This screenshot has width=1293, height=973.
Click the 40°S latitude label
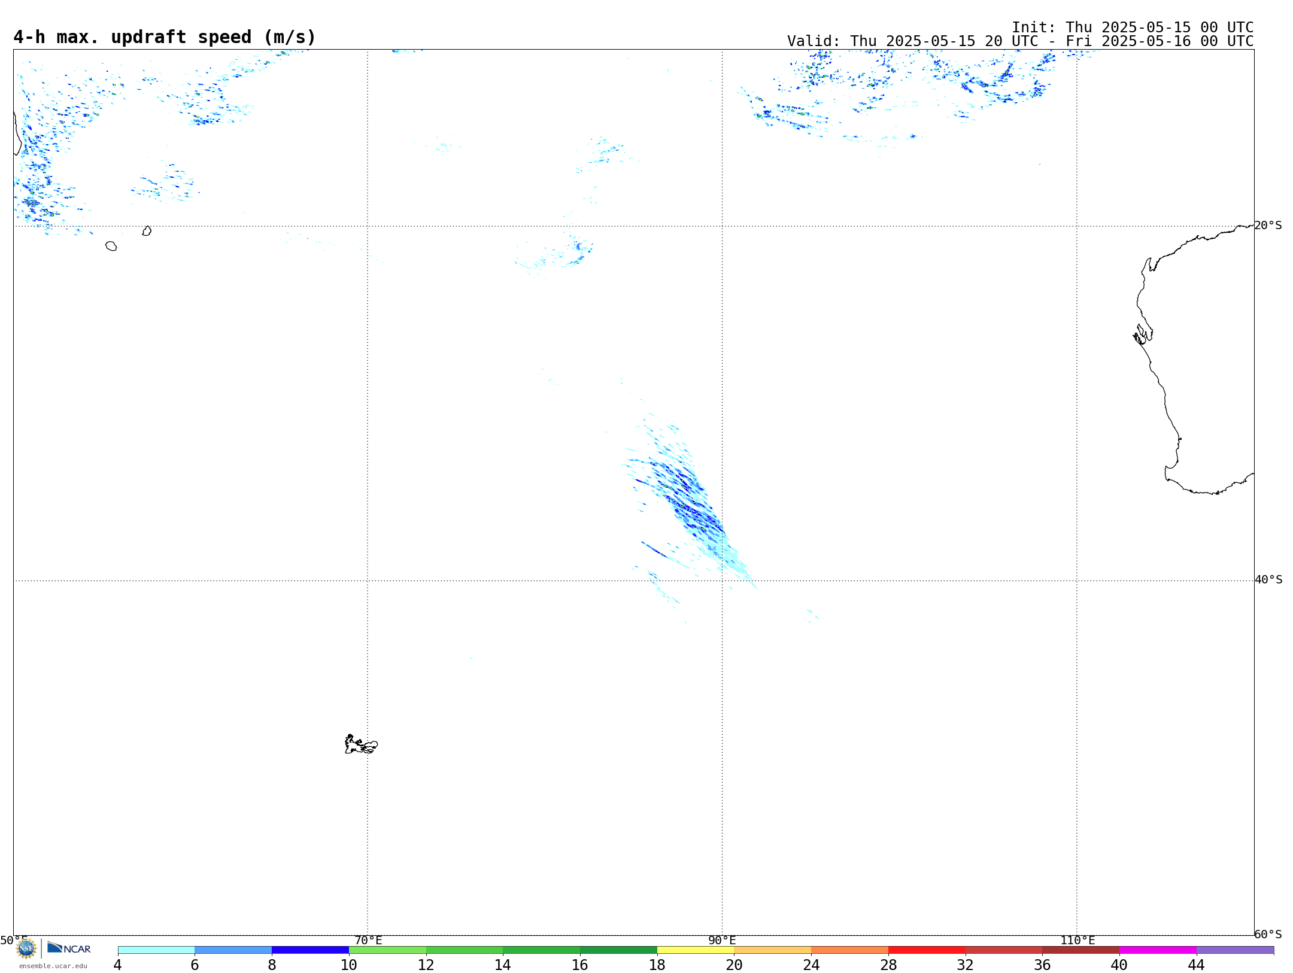pyautogui.click(x=1268, y=580)
